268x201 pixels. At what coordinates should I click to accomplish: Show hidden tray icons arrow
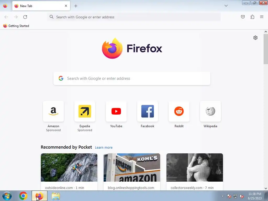point(222,196)
